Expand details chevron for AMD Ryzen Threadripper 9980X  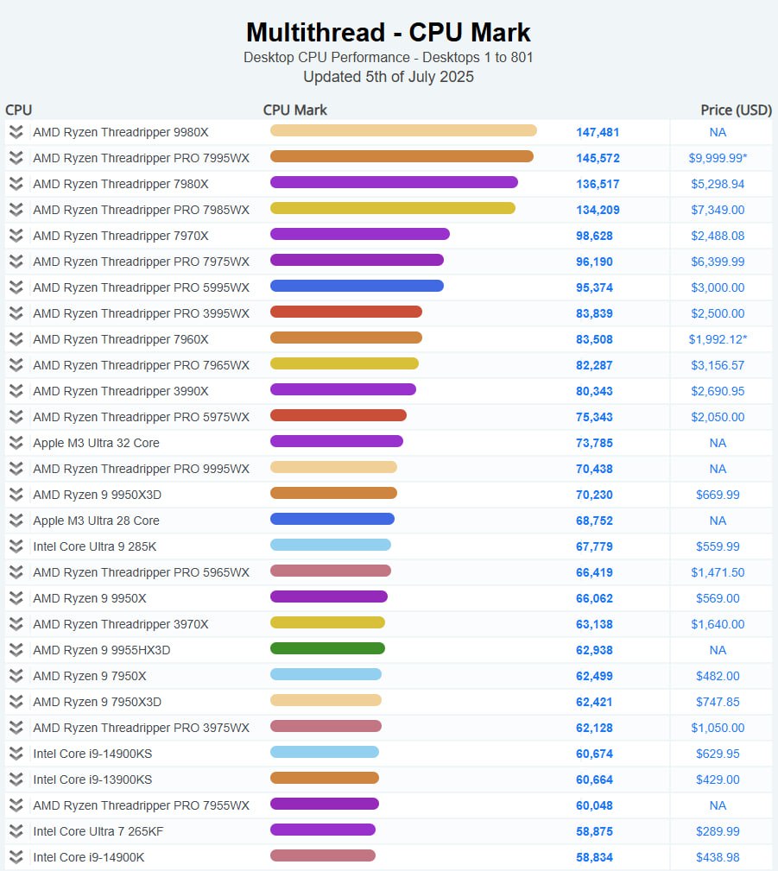[16, 132]
